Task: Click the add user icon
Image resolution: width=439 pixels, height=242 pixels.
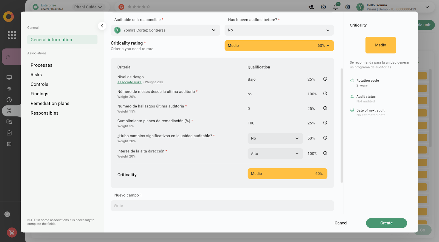Action: click(x=311, y=7)
